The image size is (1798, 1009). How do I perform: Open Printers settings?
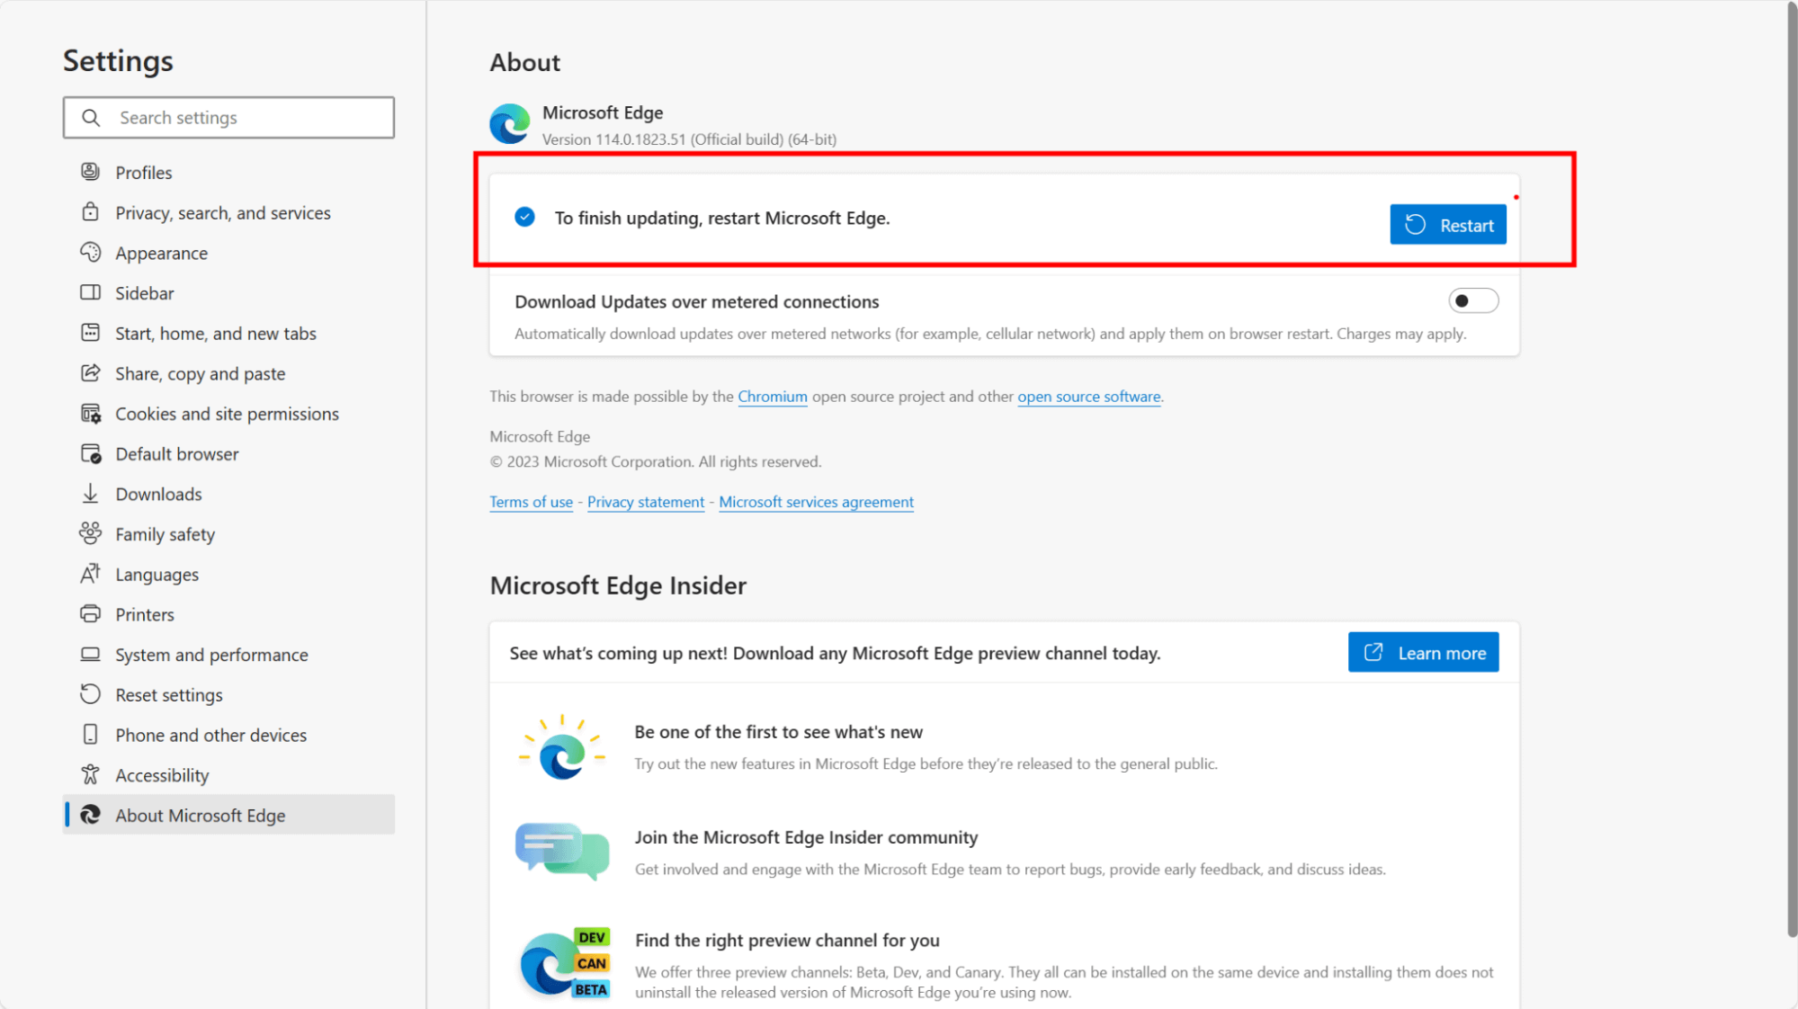click(228, 614)
